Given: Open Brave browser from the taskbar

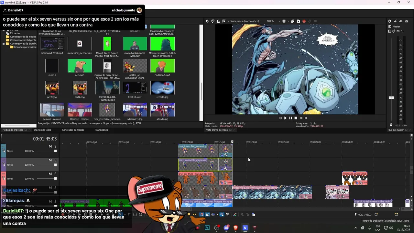Looking at the screenshot, I should pyautogui.click(x=235, y=228).
